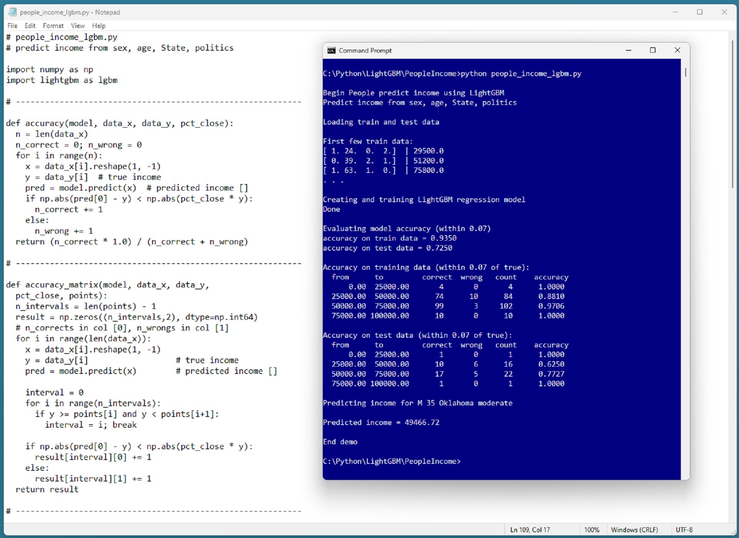This screenshot has height=538, width=739.
Task: Minimize the Notepad window
Action: point(675,12)
